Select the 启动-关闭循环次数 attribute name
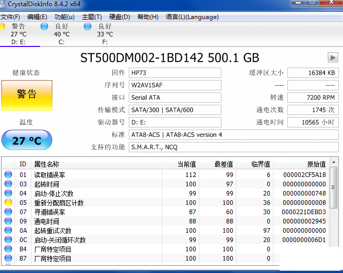The height and width of the screenshot is (273, 343). tap(60, 240)
